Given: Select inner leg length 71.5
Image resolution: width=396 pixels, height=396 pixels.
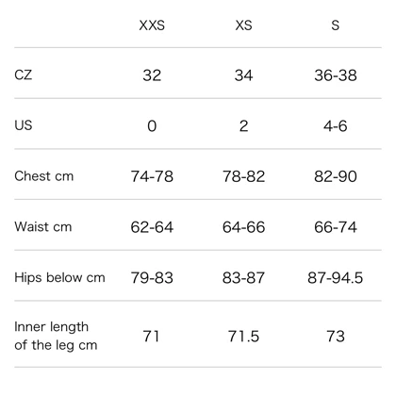Looking at the screenshot, I should point(243,337).
